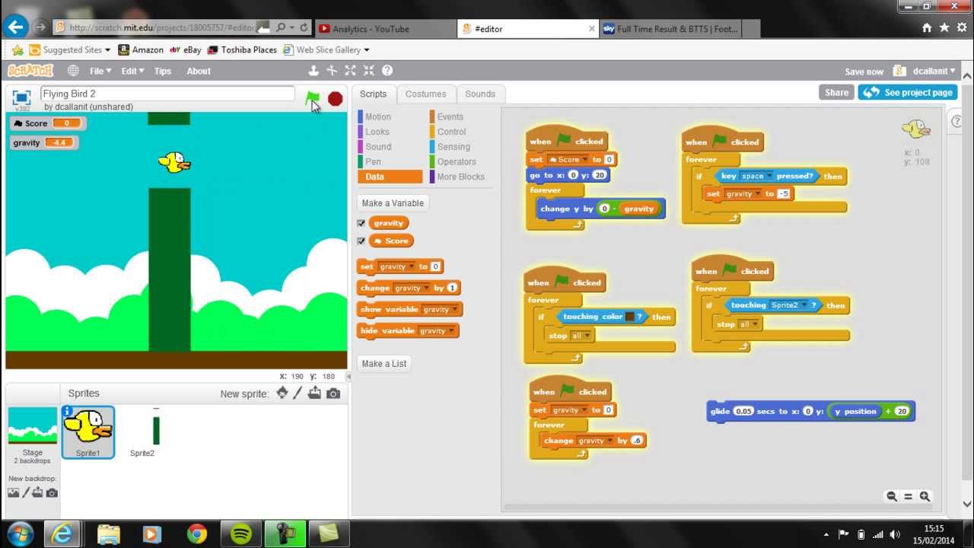974x548 pixels.
Task: Open the language globe menu
Action: (x=73, y=71)
